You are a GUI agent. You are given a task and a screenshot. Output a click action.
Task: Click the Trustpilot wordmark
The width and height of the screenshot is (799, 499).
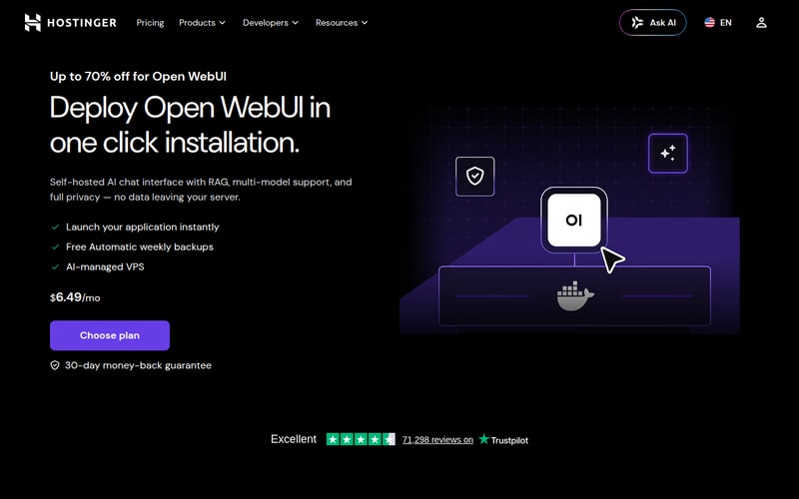509,440
